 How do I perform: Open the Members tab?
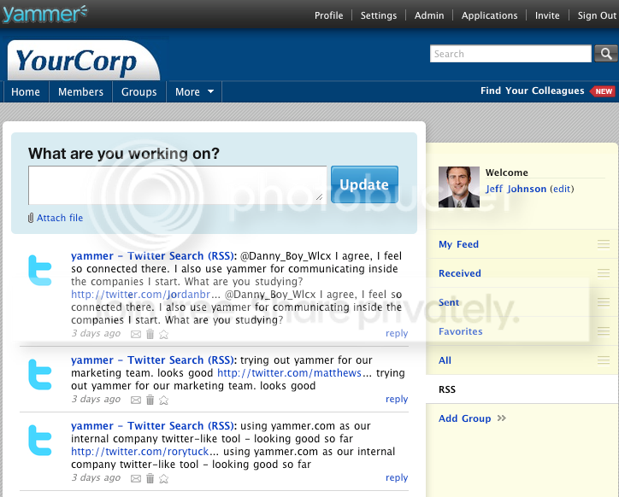(80, 92)
